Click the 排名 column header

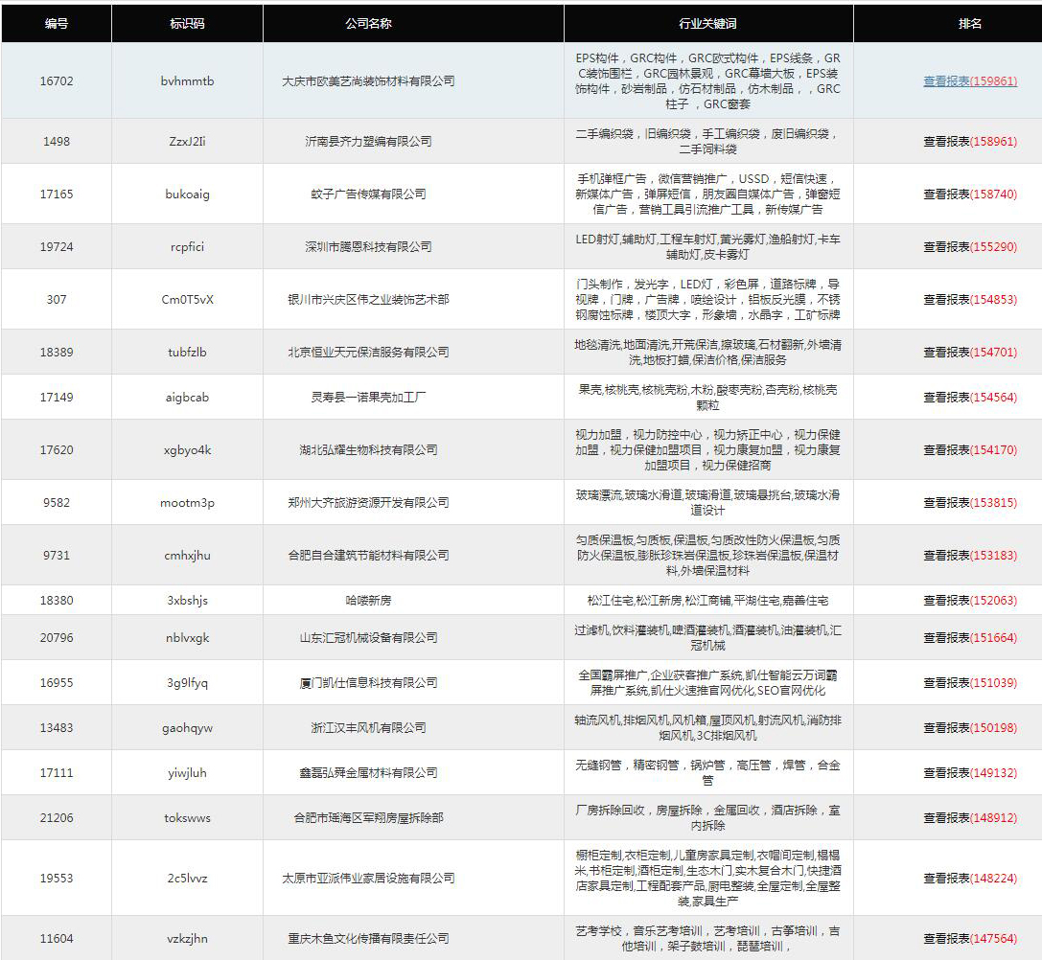(969, 23)
